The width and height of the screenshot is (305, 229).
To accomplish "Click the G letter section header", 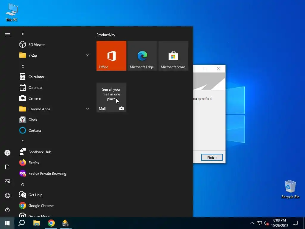I will 23,185.
